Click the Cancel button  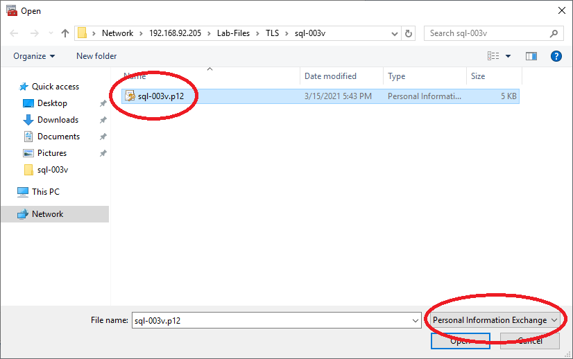click(x=530, y=340)
